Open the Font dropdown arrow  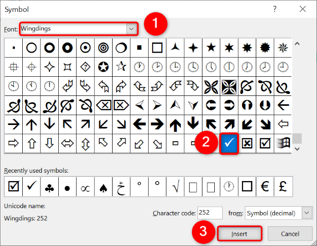[x=131, y=29]
